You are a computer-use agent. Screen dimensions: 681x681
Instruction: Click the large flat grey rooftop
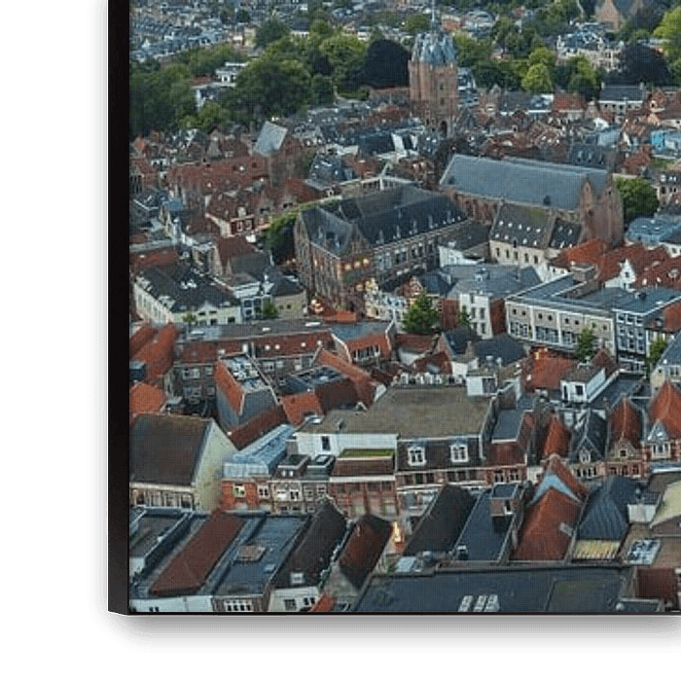[x=420, y=412]
